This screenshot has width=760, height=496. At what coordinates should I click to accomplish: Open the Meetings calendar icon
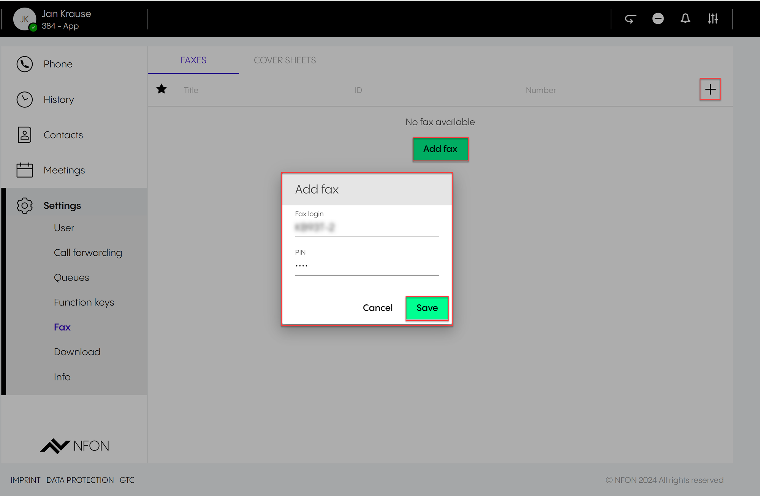pyautogui.click(x=25, y=170)
